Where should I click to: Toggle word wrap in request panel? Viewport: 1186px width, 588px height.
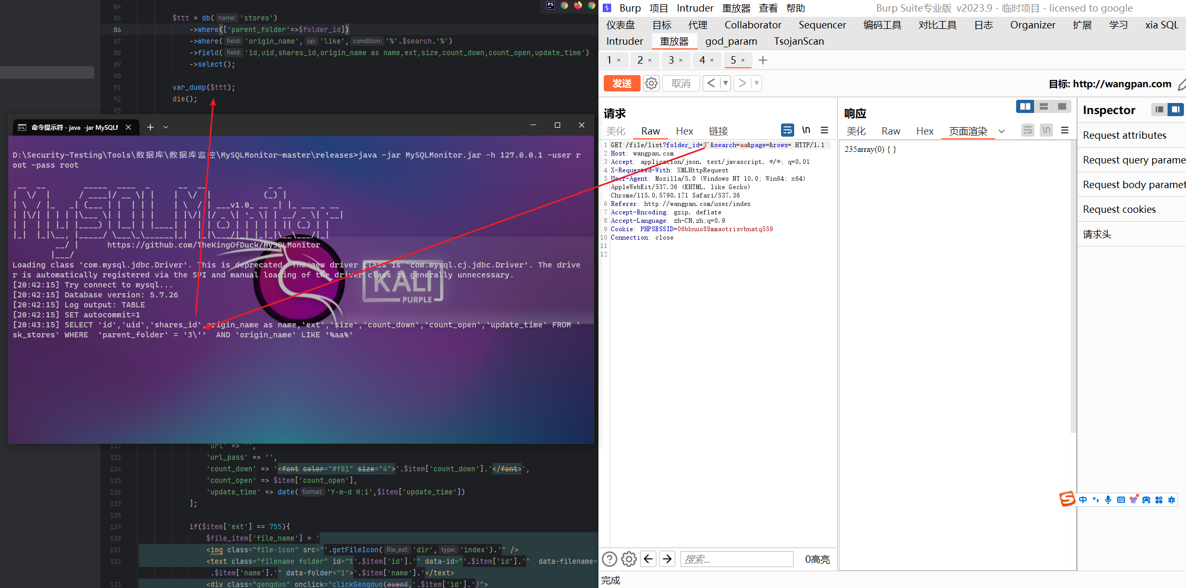787,130
